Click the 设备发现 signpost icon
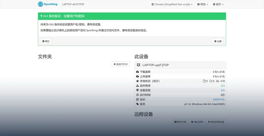The image size is (264, 136). (x=137, y=90)
